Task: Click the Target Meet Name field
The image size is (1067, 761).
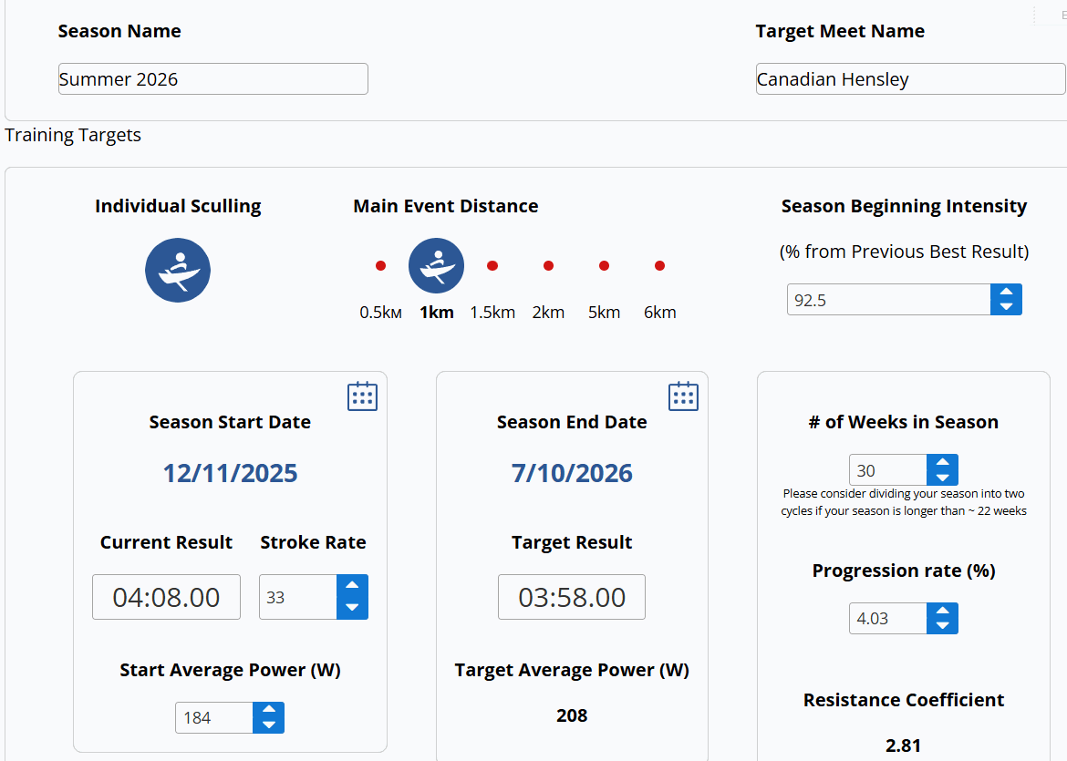Action: click(x=909, y=79)
